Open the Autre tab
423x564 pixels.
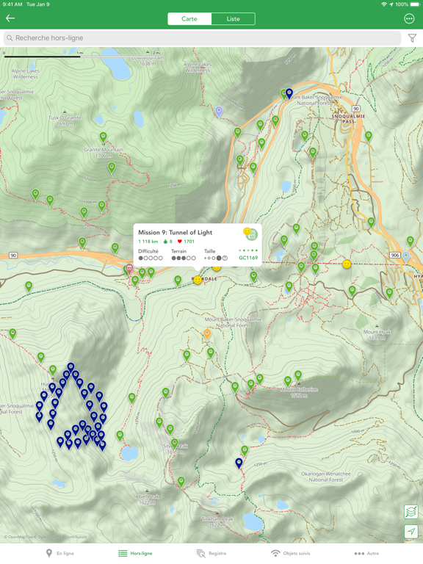(366, 553)
